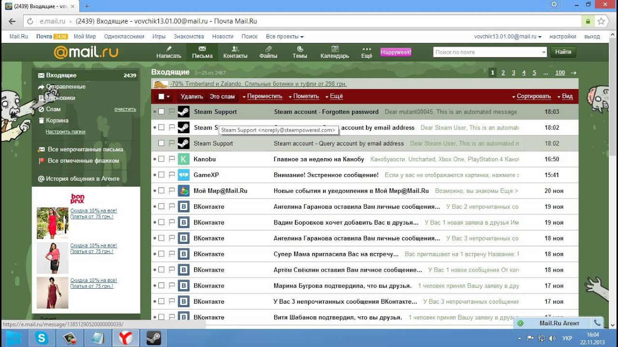This screenshot has height=347, width=618.
Task: Open Настроить папки link
Action: coord(65,132)
